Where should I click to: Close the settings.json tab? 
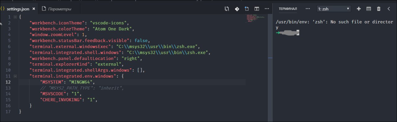tap(34, 9)
